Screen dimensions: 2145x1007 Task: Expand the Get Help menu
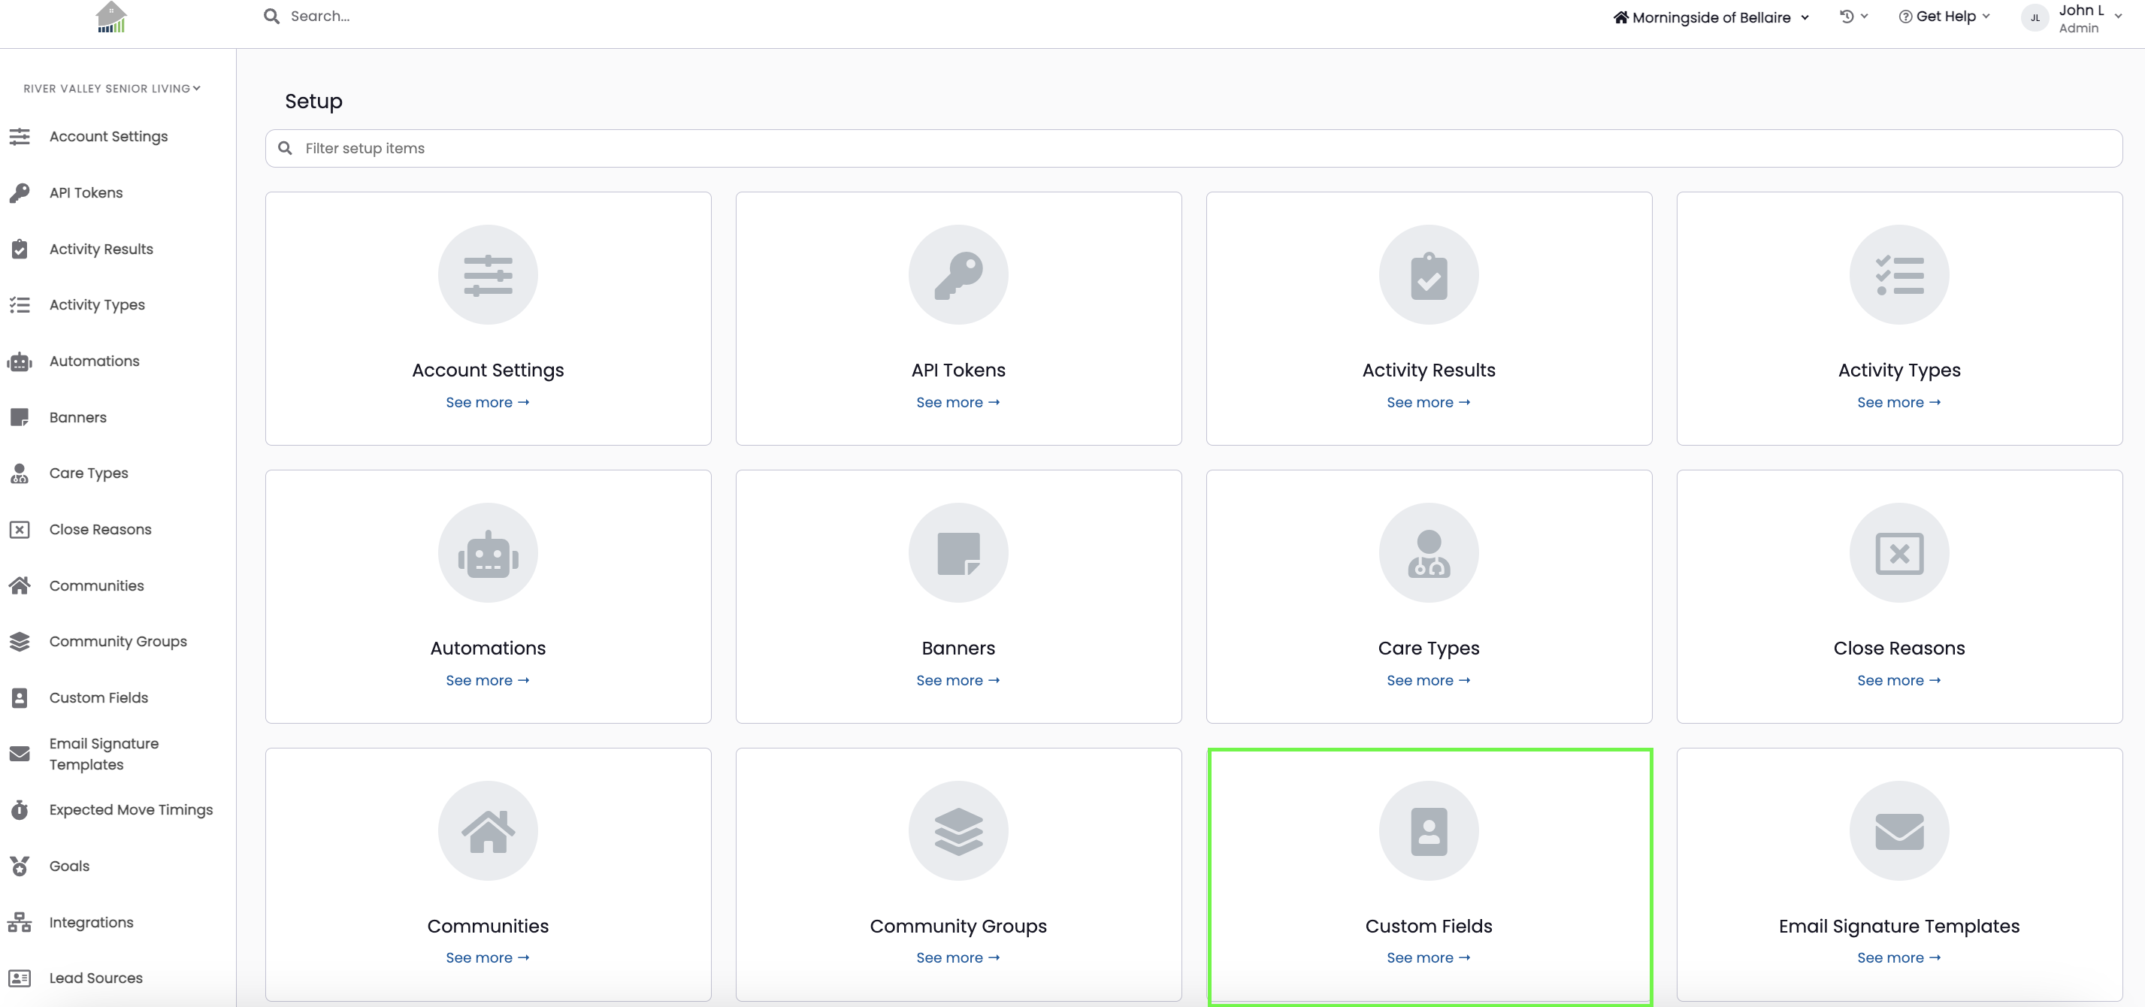pyautogui.click(x=1944, y=17)
